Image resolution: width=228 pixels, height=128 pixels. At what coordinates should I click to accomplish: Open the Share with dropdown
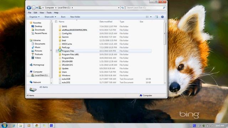point(50,17)
